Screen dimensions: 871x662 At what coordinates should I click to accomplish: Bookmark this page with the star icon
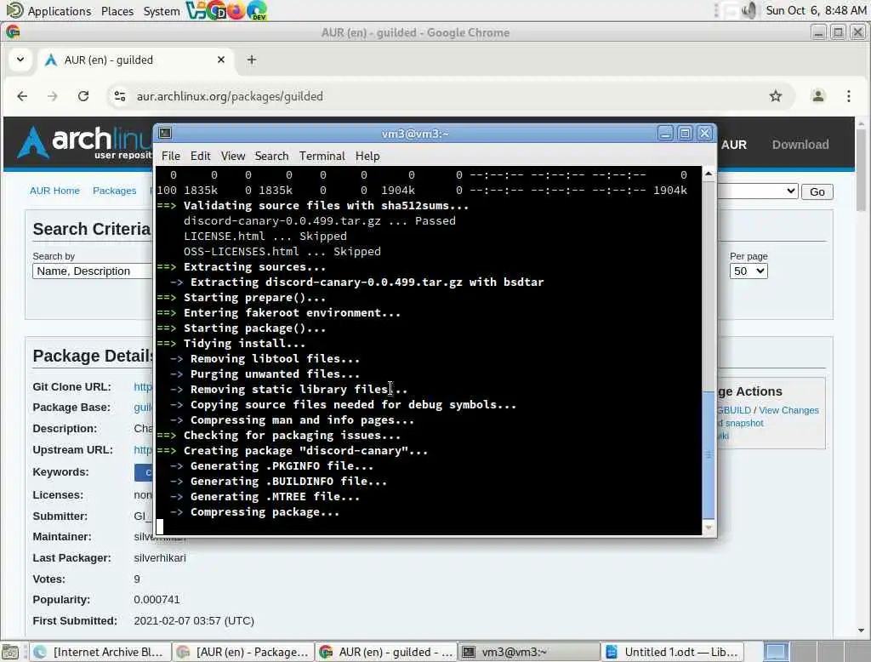click(x=776, y=96)
